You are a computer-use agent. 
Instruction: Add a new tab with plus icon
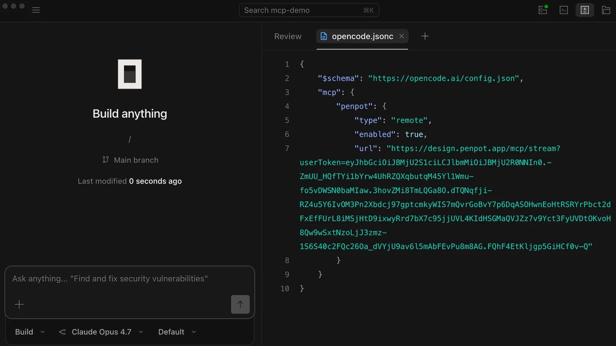click(425, 36)
